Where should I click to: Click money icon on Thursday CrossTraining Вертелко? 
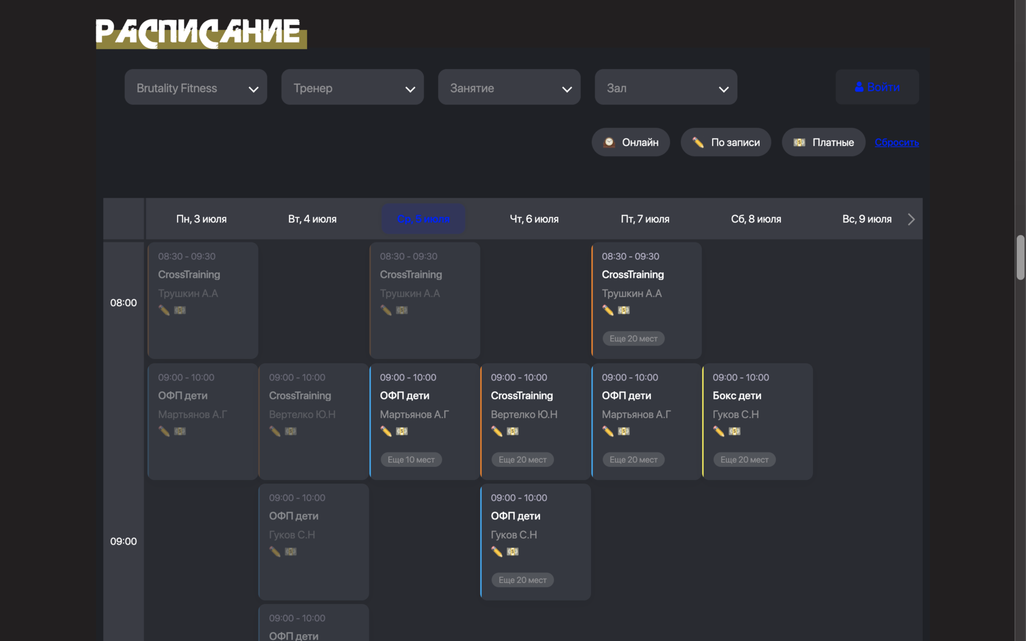[512, 431]
